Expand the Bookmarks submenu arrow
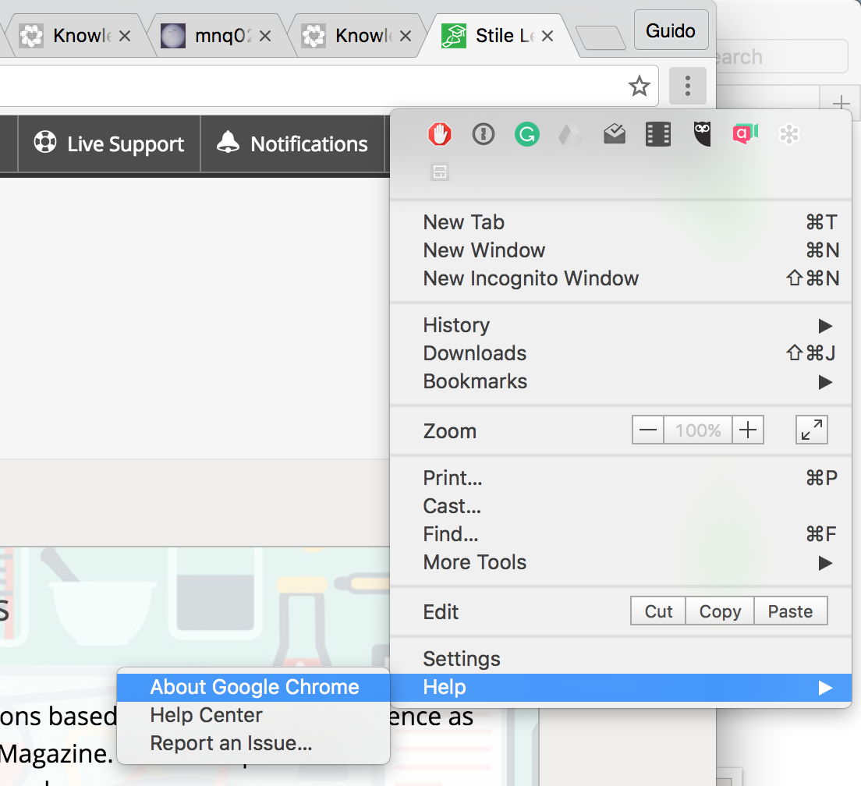The width and height of the screenshot is (861, 786). [x=825, y=381]
